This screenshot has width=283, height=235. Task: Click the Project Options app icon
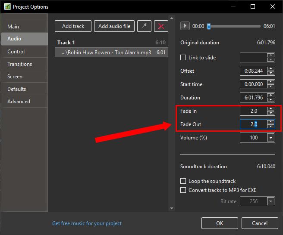click(7, 6)
